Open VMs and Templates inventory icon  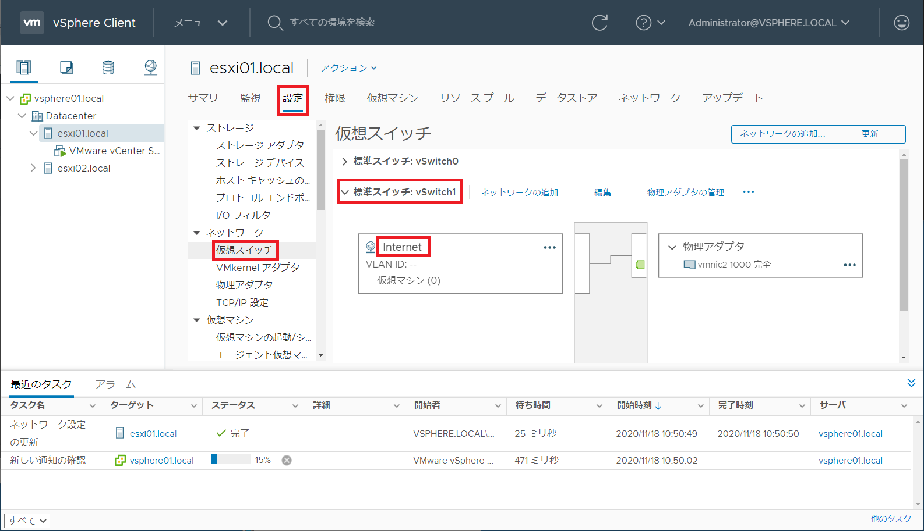66,67
